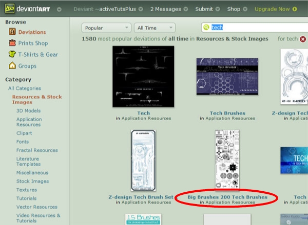This screenshot has width=308, height=225.
Task: Open the blue TECH thumbnail
Action: pyautogui.click(x=294, y=160)
